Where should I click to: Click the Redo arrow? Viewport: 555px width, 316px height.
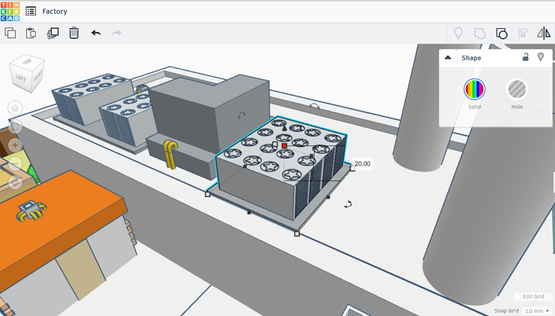pos(117,33)
